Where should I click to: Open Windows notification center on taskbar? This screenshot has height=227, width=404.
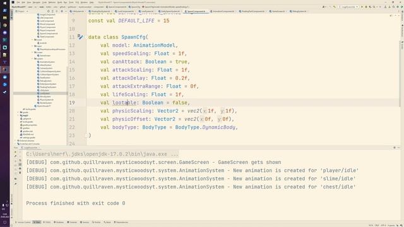point(4,223)
